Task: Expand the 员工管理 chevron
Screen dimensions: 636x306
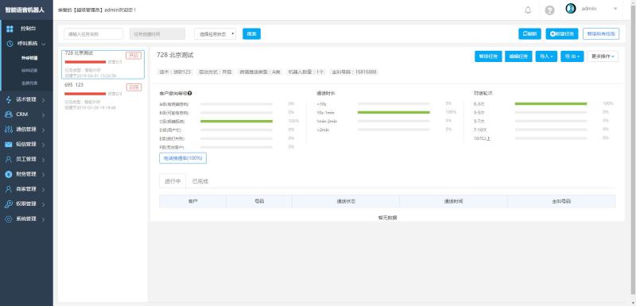Action: 44,159
